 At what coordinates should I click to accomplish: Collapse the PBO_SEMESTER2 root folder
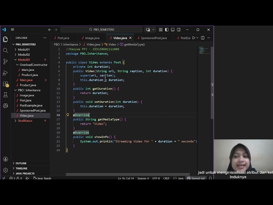tap(26, 44)
